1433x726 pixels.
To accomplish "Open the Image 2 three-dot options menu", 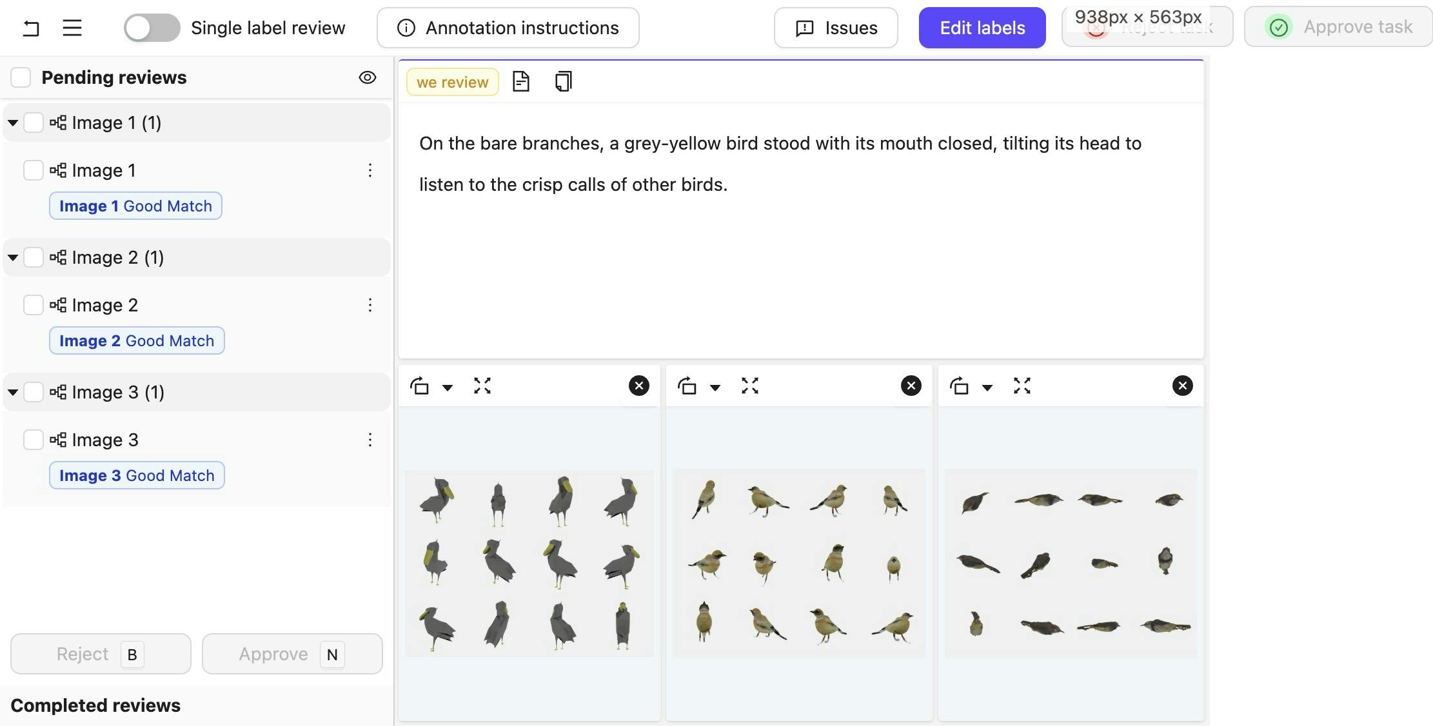I will (370, 305).
